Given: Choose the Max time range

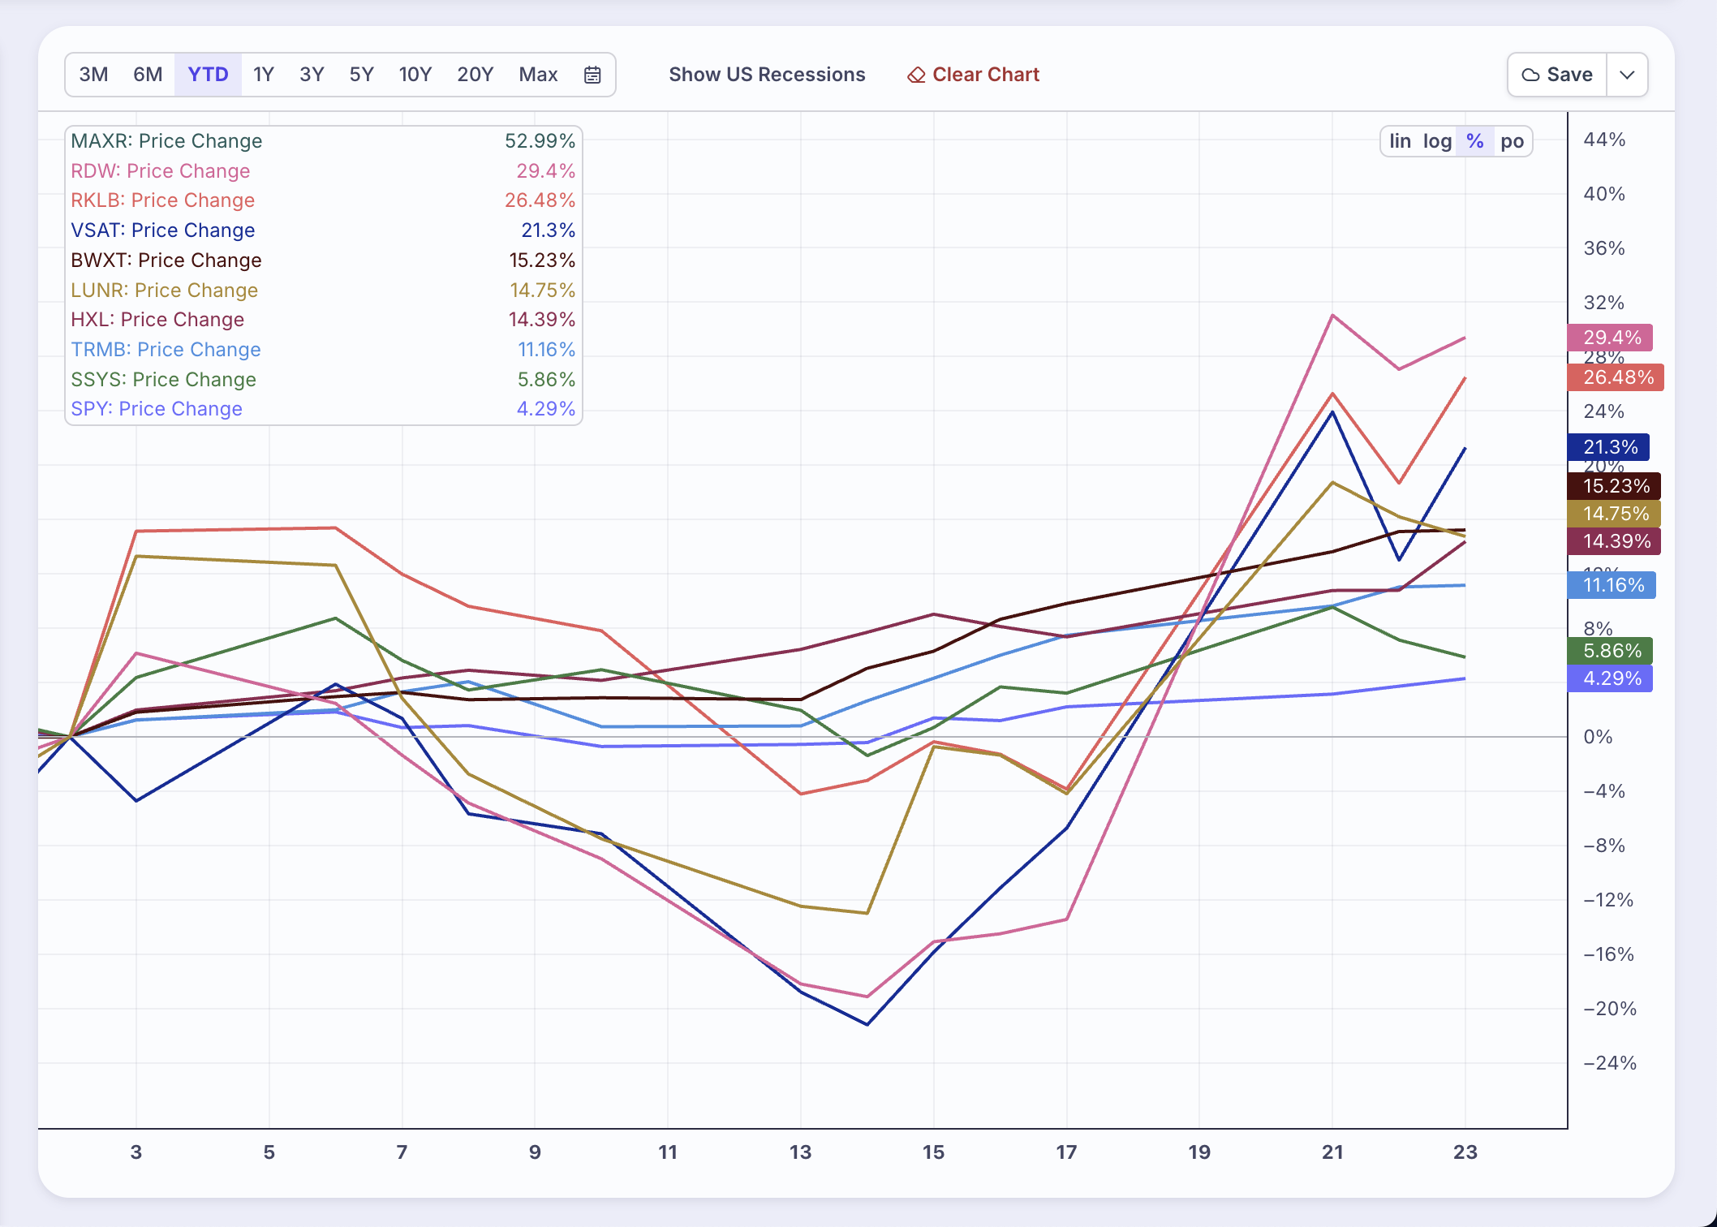Looking at the screenshot, I should click(x=538, y=75).
